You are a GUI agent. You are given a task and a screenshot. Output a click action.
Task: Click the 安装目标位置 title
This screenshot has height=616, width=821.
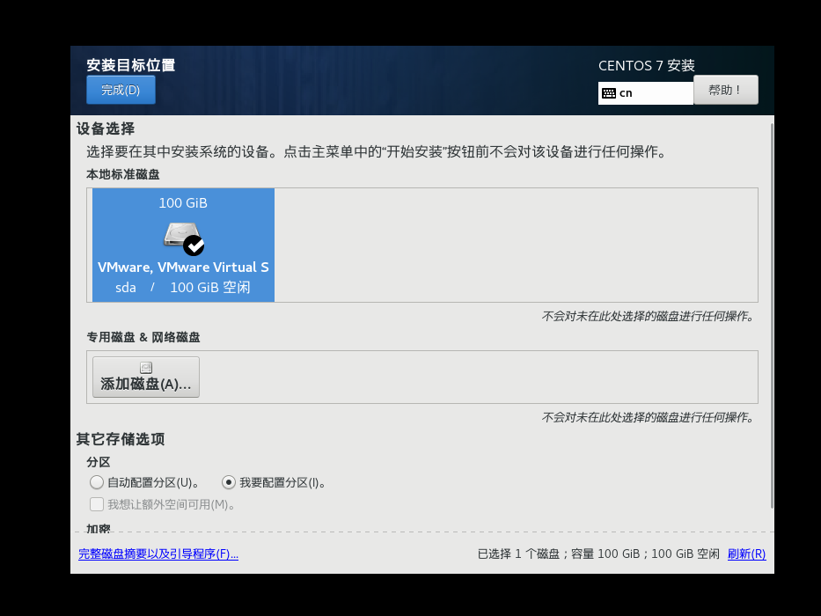[131, 65]
